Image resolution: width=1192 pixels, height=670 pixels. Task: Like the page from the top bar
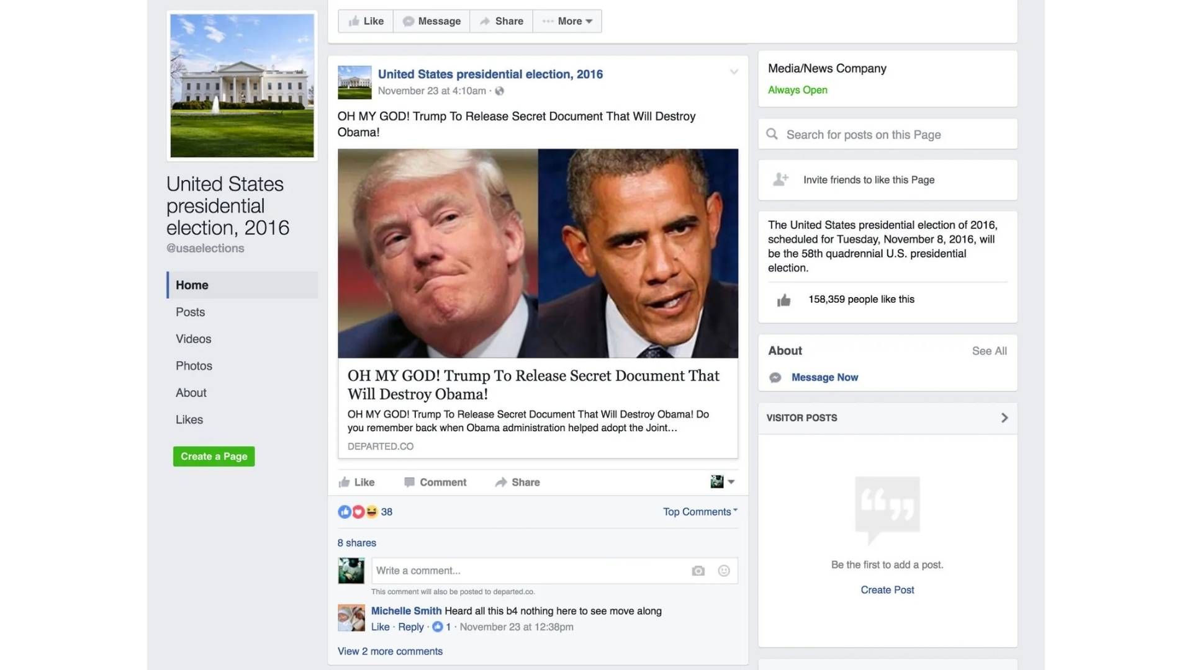coord(366,21)
